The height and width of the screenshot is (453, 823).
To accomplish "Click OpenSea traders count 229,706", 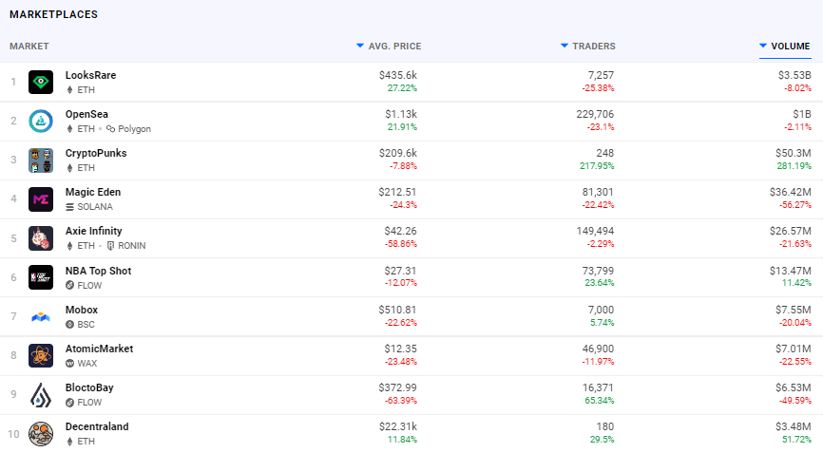I will coord(595,114).
